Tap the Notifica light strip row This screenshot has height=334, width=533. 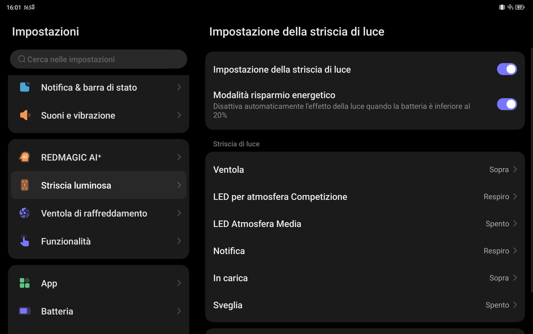[x=365, y=251]
